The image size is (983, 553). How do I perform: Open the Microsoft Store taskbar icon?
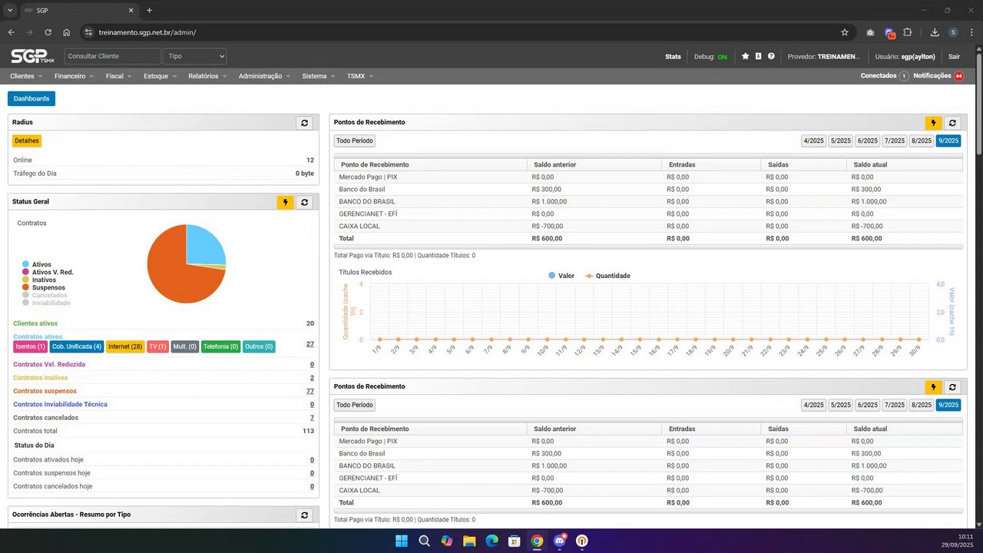pyautogui.click(x=515, y=541)
